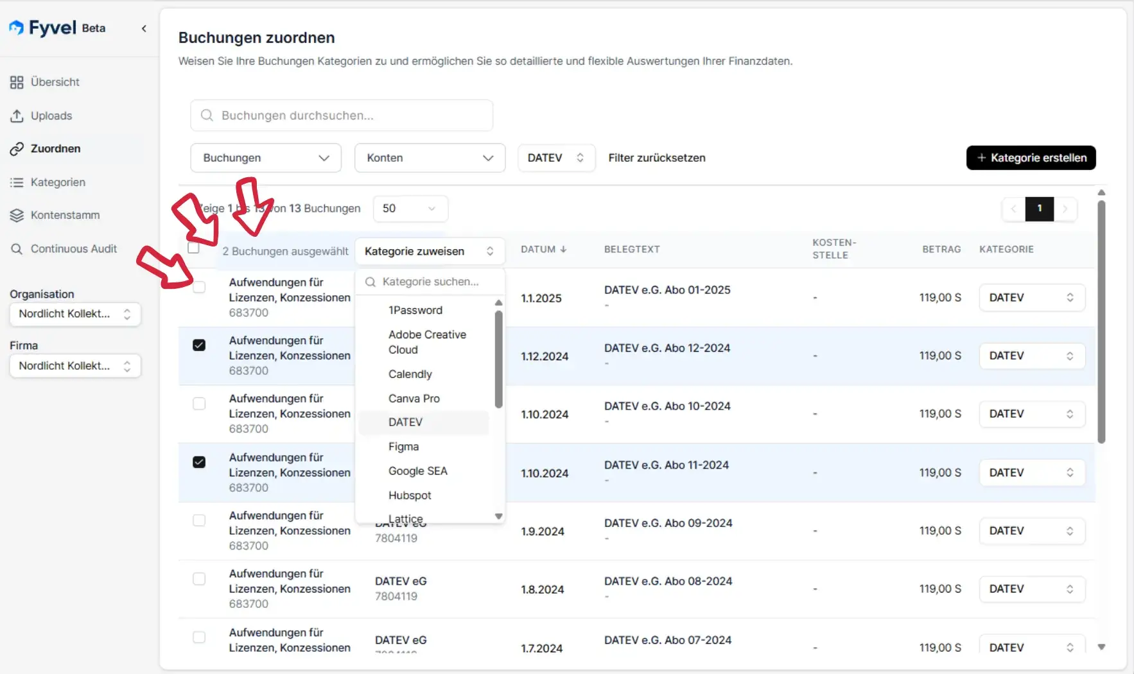The height and width of the screenshot is (674, 1134).
Task: Open category dropdown for Abo 11-2024 row
Action: [x=1032, y=473]
